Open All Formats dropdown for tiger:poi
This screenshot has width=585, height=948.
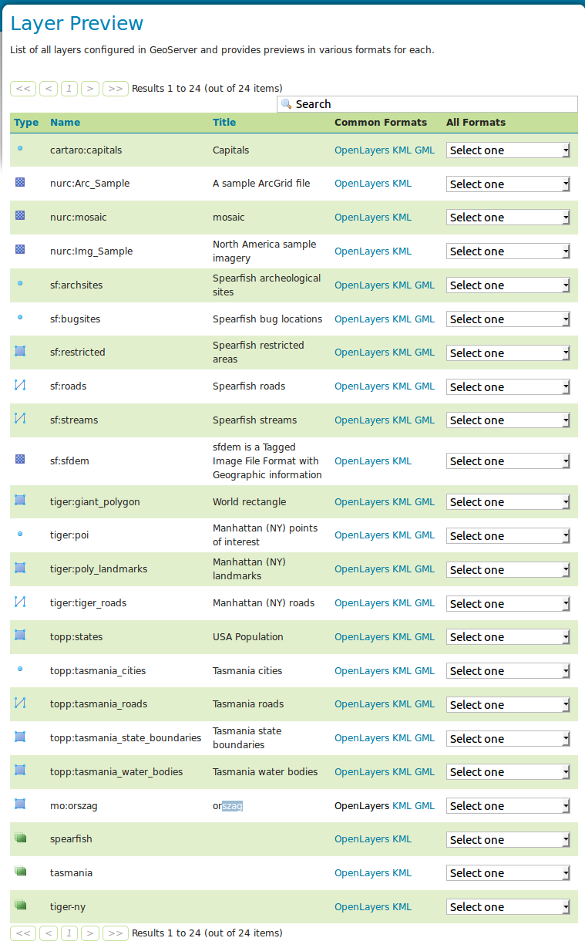coord(508,536)
